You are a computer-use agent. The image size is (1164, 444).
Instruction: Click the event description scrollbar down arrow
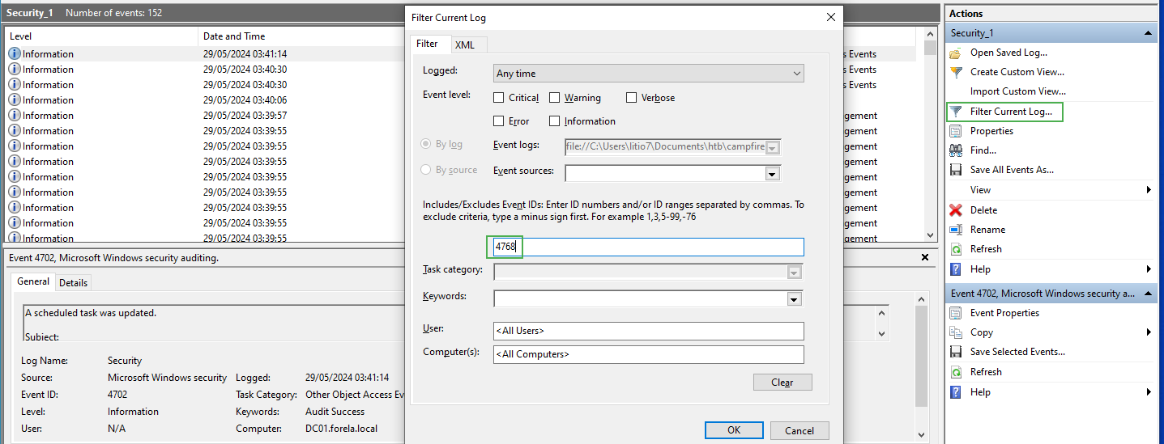click(882, 333)
